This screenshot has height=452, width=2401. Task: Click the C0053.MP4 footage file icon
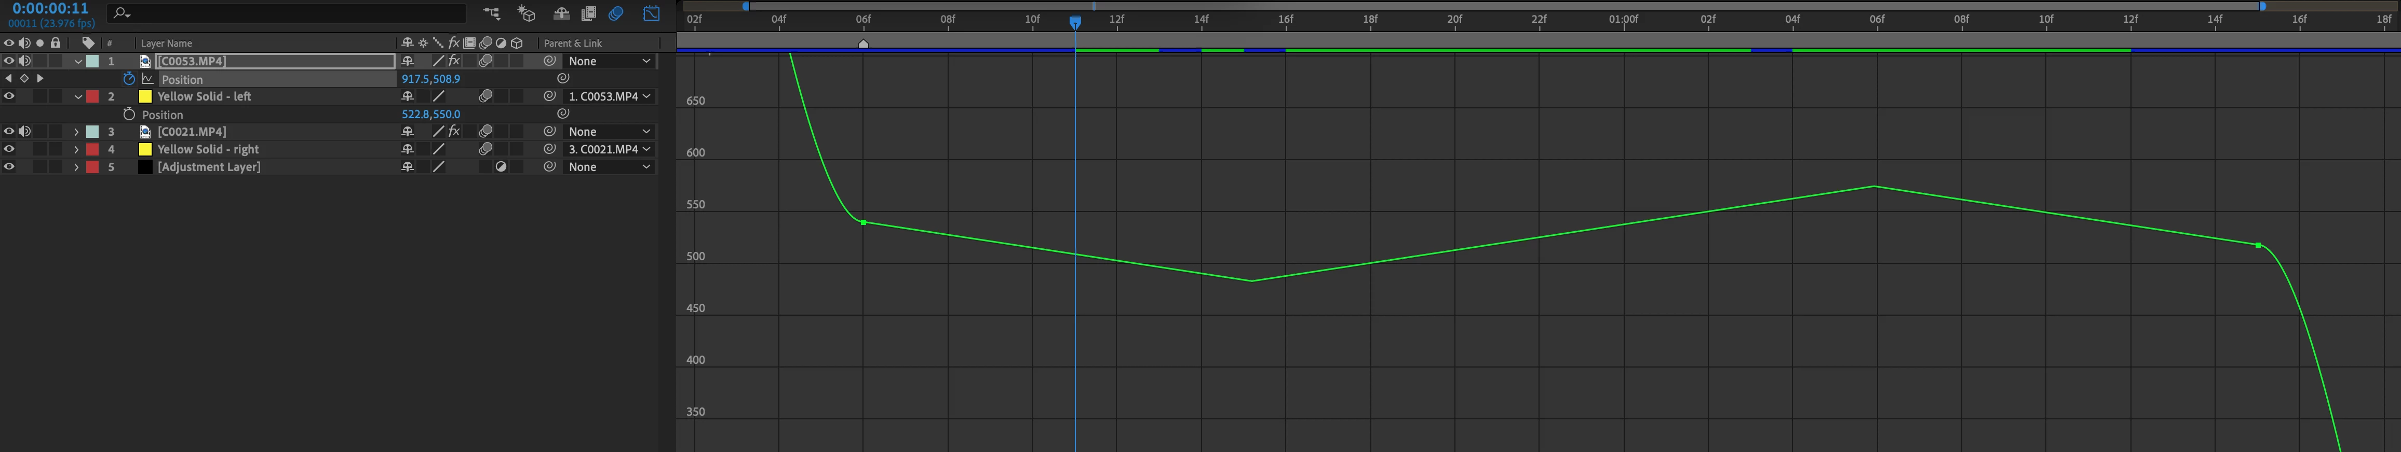(145, 61)
